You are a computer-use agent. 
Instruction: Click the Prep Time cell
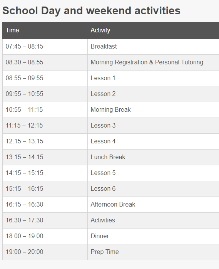click(x=153, y=252)
